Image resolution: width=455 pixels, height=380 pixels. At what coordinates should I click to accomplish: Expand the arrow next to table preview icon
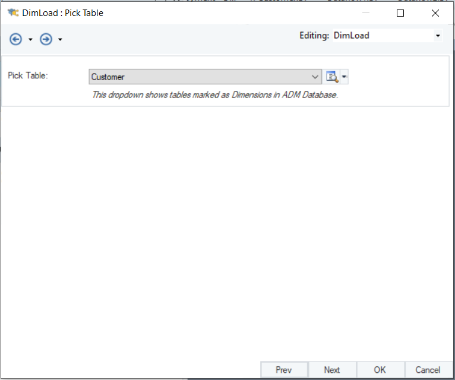pyautogui.click(x=344, y=77)
